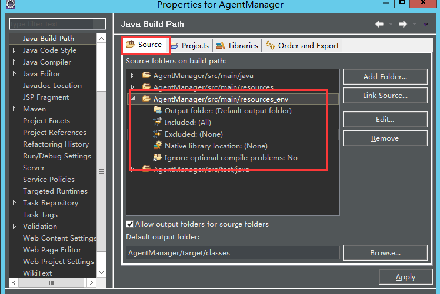The height and width of the screenshot is (294, 440).
Task: Switch to the Source tab
Action: (x=144, y=45)
